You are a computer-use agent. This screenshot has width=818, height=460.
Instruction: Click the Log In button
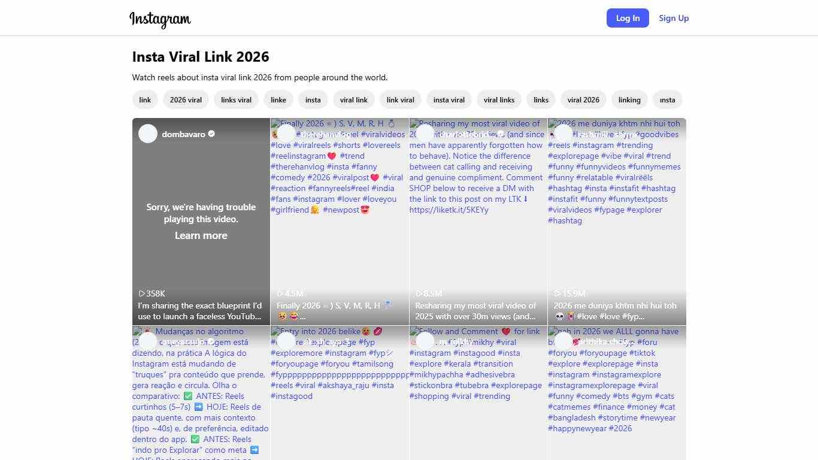tap(628, 18)
